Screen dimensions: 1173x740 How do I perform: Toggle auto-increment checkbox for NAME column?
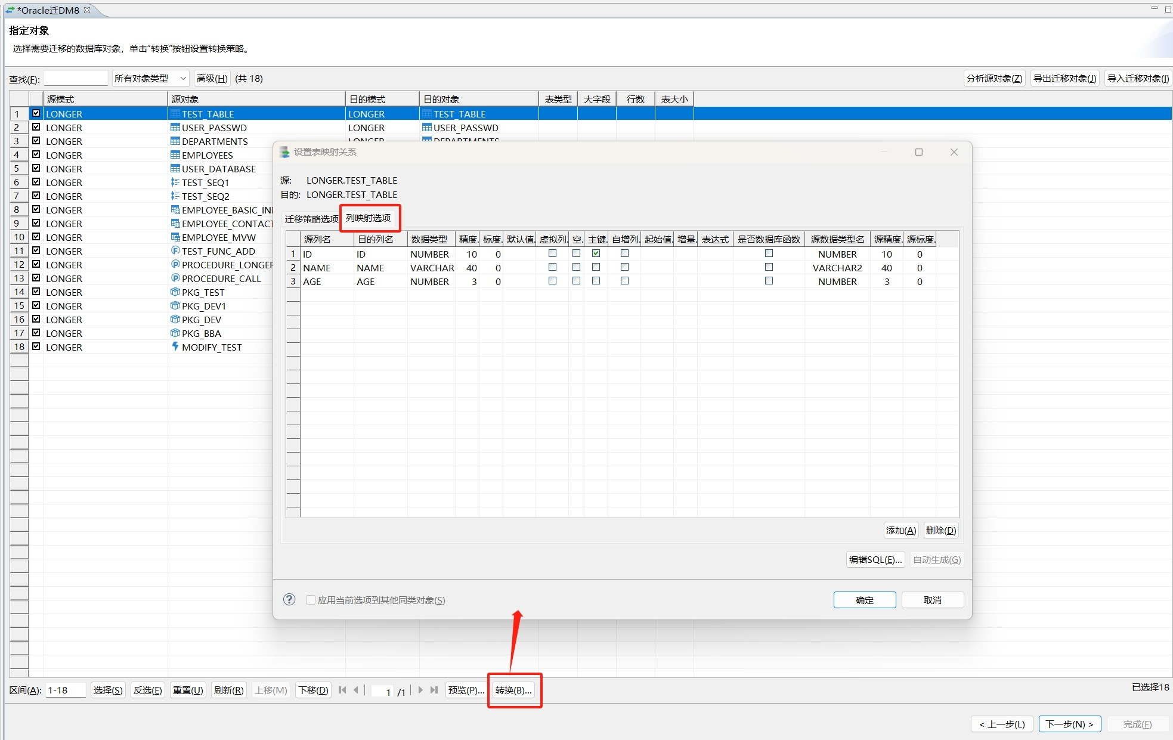point(624,267)
